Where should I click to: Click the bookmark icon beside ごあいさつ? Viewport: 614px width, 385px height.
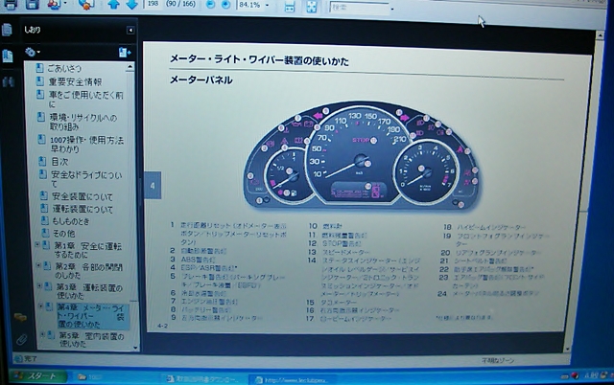[39, 68]
